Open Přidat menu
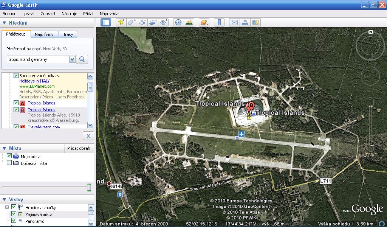 coord(88,14)
